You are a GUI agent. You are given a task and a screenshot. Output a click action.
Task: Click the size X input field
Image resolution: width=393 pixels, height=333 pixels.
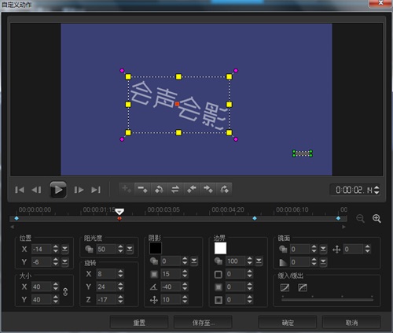(x=42, y=287)
